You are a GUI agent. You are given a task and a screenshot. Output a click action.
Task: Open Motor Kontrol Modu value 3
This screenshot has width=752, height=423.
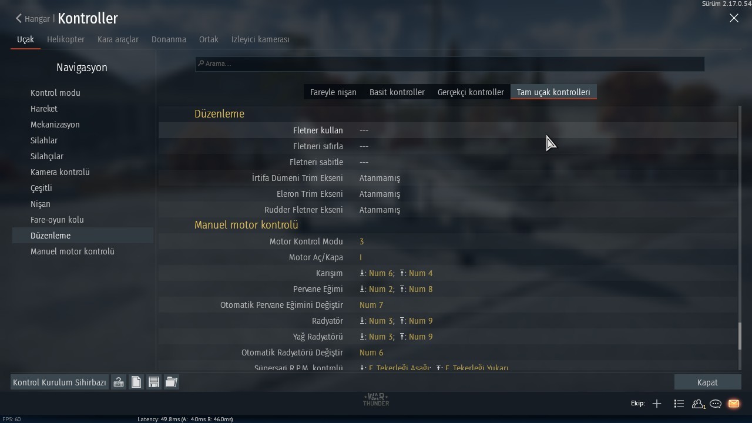361,241
